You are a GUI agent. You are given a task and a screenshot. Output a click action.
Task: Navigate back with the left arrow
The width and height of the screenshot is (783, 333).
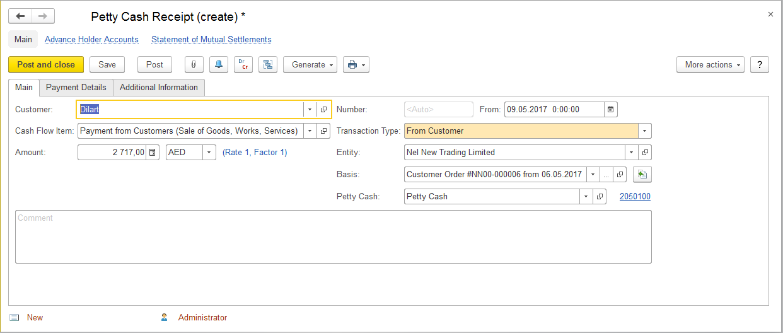point(20,16)
